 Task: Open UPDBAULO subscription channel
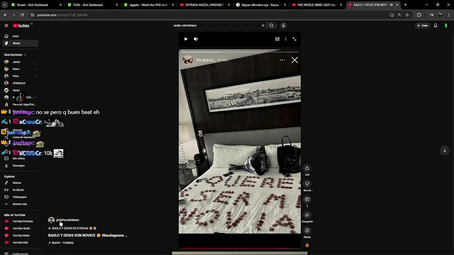pos(20,83)
